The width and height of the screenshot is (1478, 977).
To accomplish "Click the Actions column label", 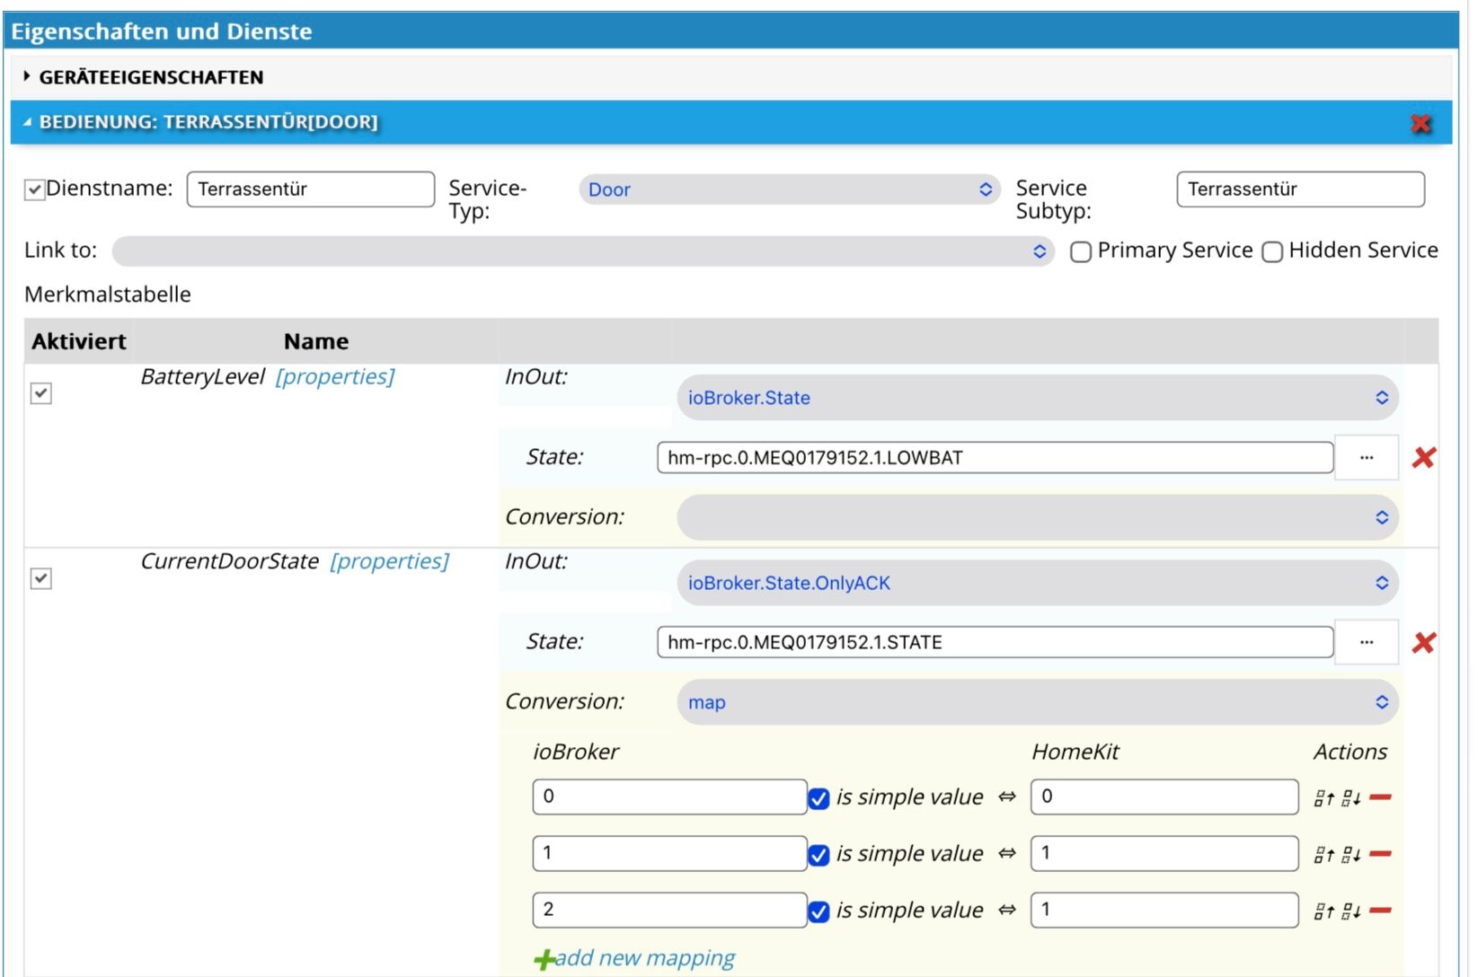I will [x=1350, y=753].
